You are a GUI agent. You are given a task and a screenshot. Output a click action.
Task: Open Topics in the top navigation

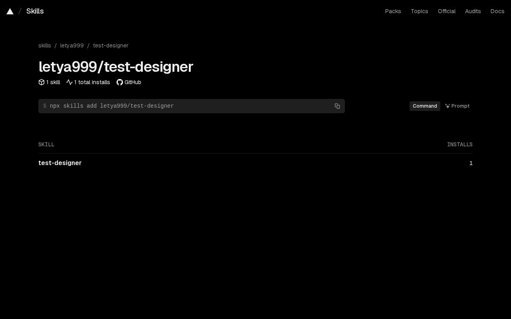click(420, 11)
